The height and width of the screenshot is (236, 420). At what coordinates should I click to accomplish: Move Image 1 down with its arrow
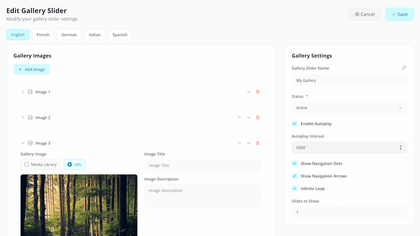[249, 92]
